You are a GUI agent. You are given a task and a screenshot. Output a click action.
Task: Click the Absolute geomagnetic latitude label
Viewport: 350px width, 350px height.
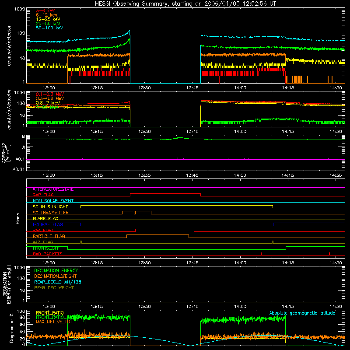[x=302, y=313]
